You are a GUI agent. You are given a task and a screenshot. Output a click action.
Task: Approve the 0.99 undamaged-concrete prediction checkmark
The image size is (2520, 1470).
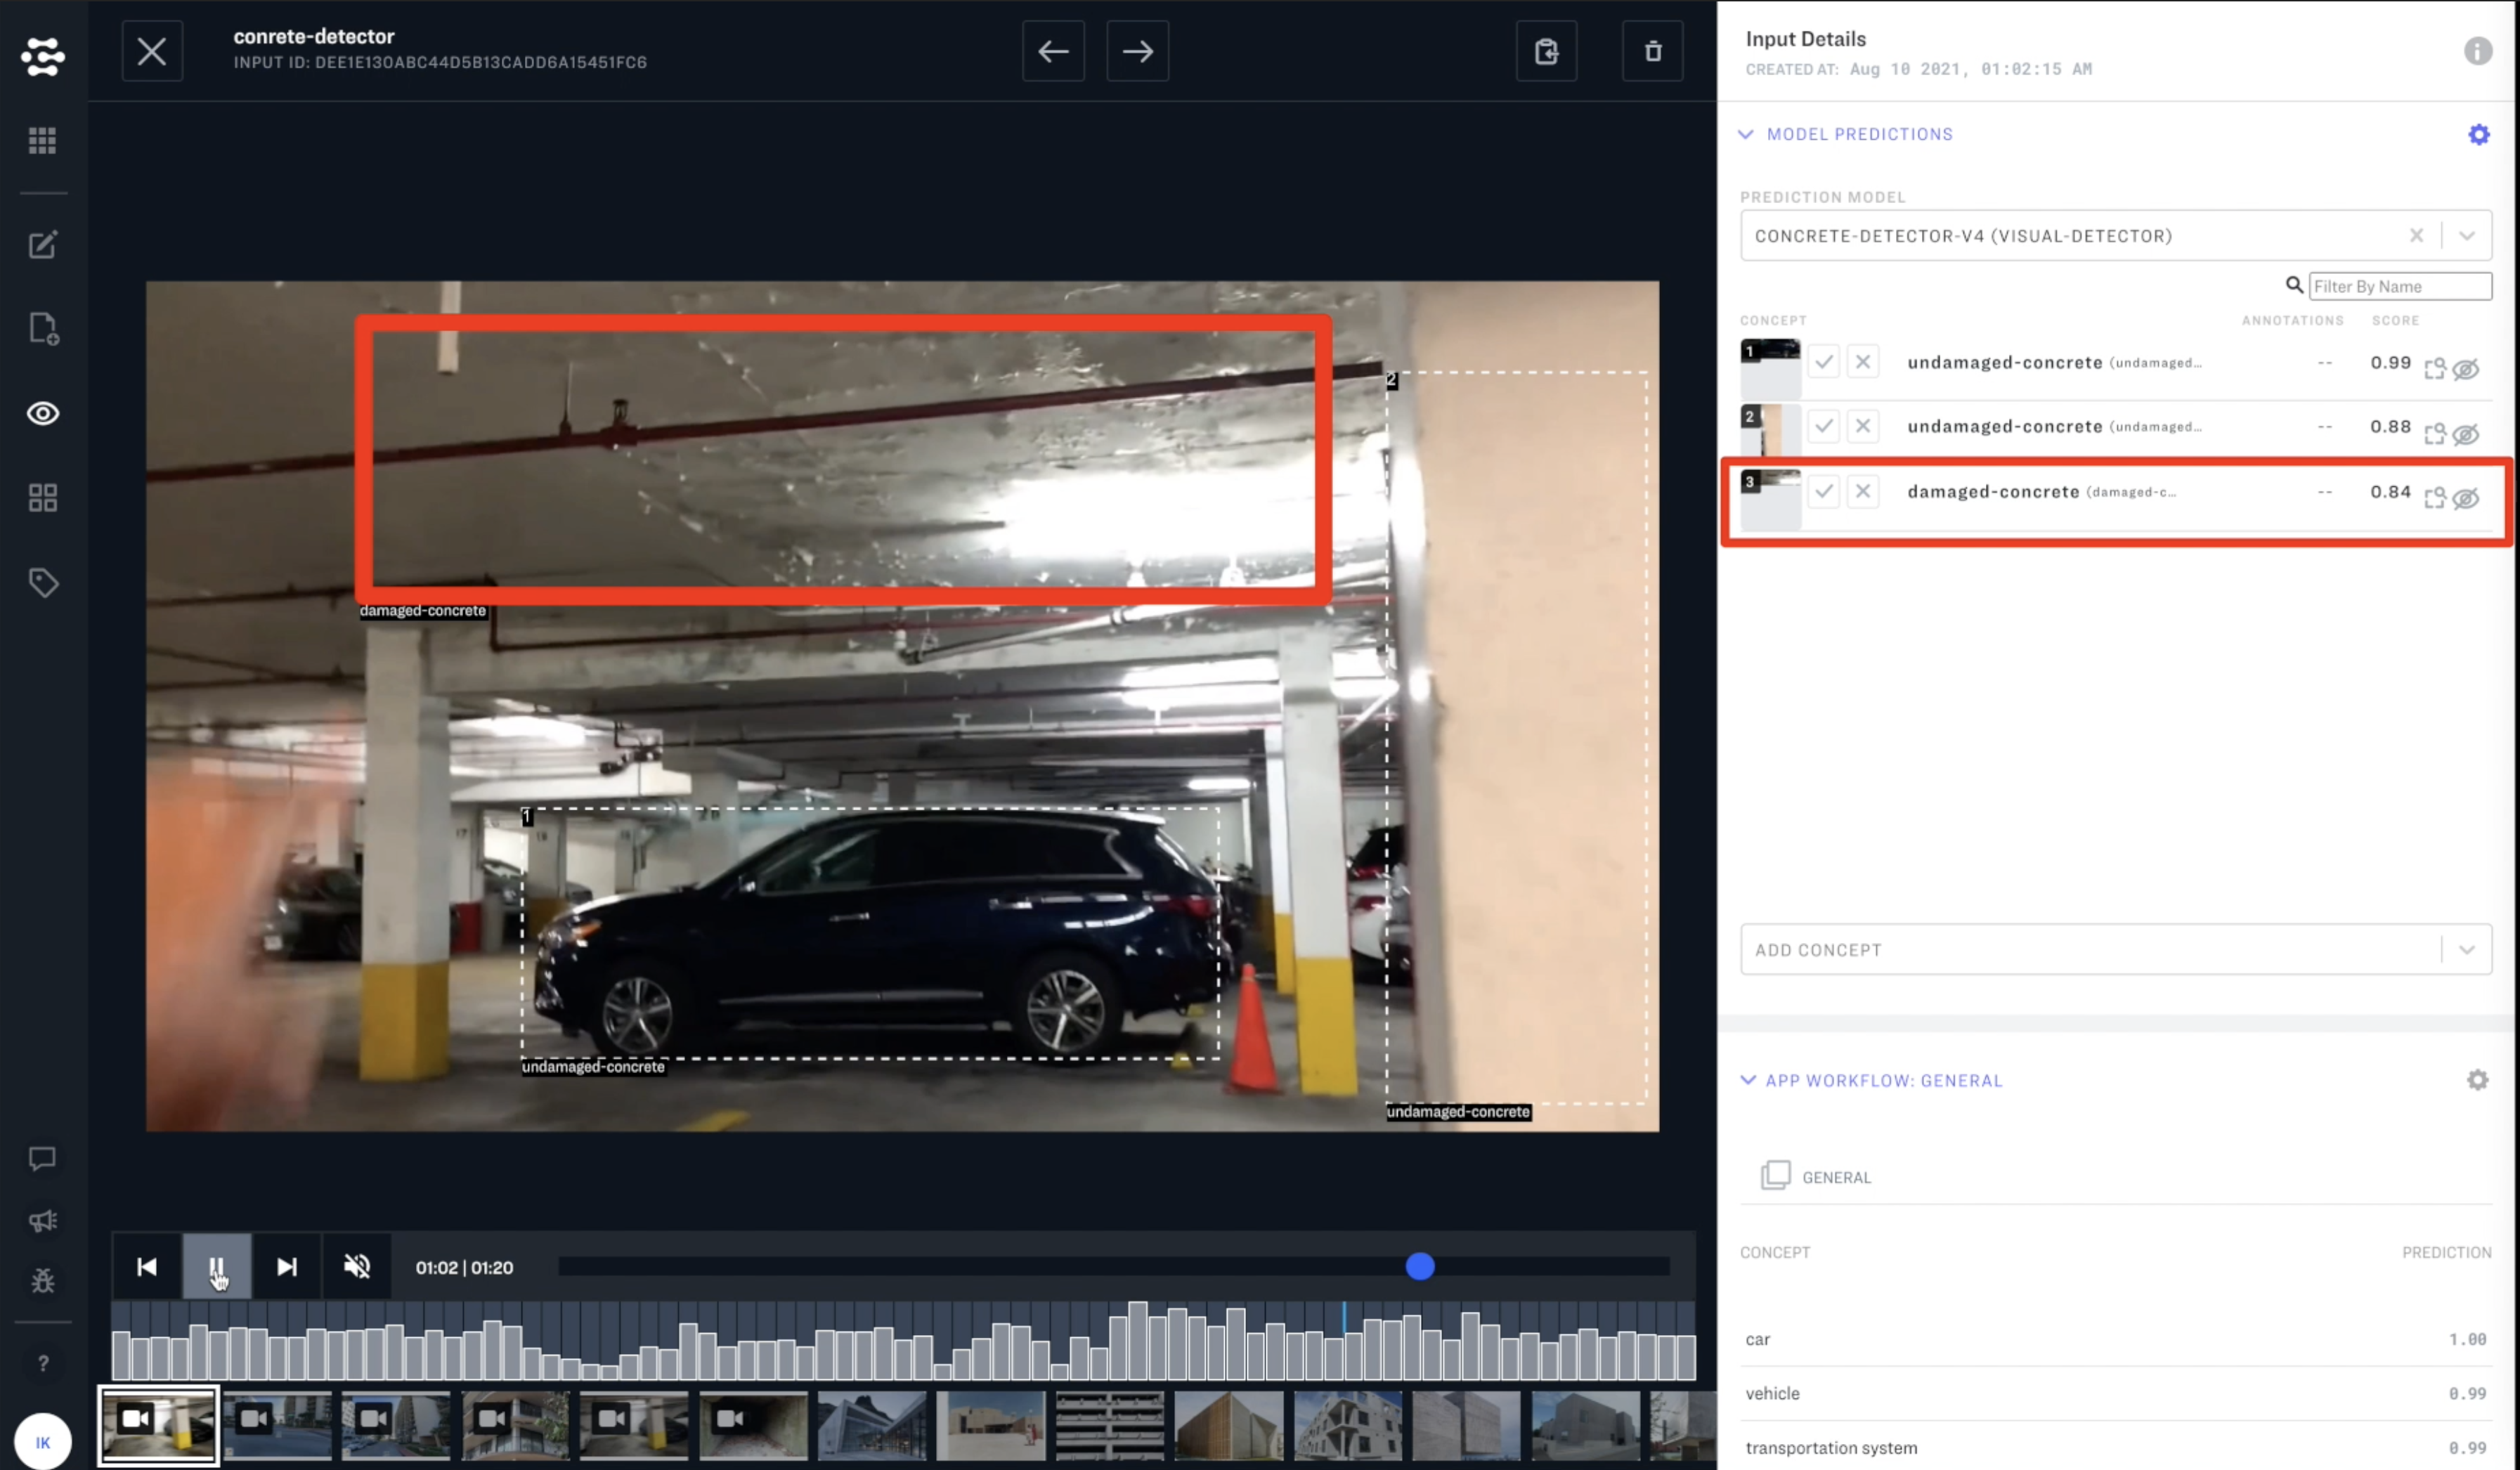click(1823, 362)
